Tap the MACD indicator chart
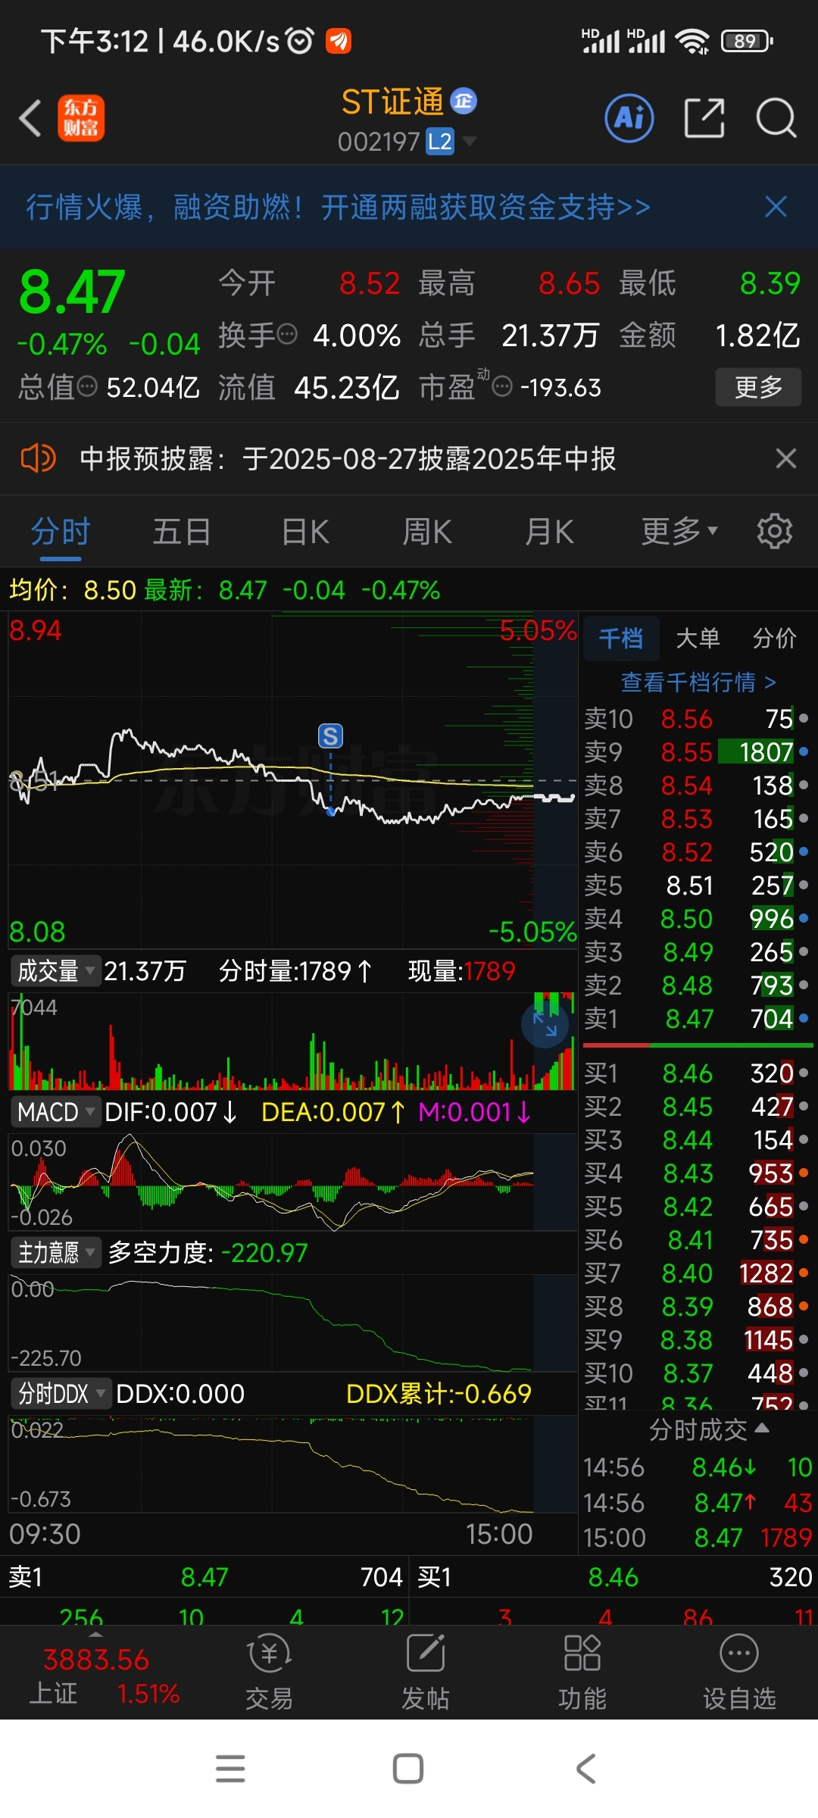The height and width of the screenshot is (1818, 818). [x=292, y=1182]
